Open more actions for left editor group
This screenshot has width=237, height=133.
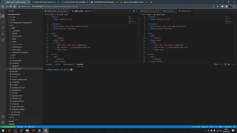point(137,11)
